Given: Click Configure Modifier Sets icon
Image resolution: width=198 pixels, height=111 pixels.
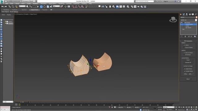Looking at the screenshot, I should [195, 36].
